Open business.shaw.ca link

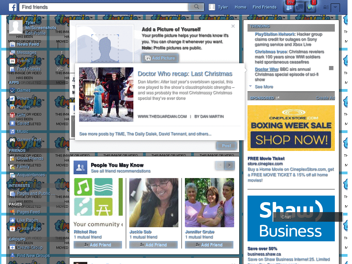[264, 254]
